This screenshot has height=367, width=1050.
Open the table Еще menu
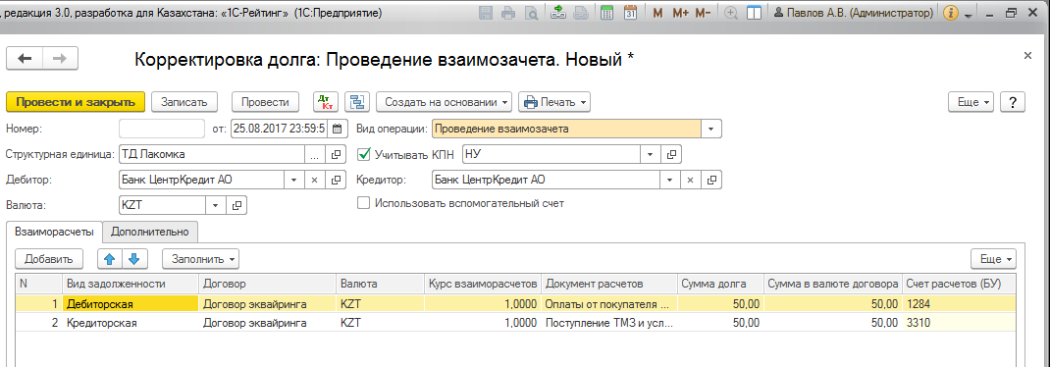pyautogui.click(x=994, y=258)
